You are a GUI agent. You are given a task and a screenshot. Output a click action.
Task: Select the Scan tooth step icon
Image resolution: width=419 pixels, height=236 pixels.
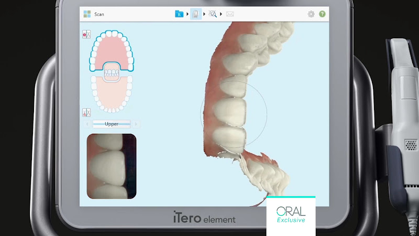tap(196, 14)
